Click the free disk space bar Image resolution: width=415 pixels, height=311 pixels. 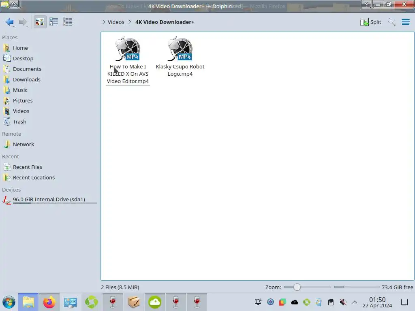[357, 287]
